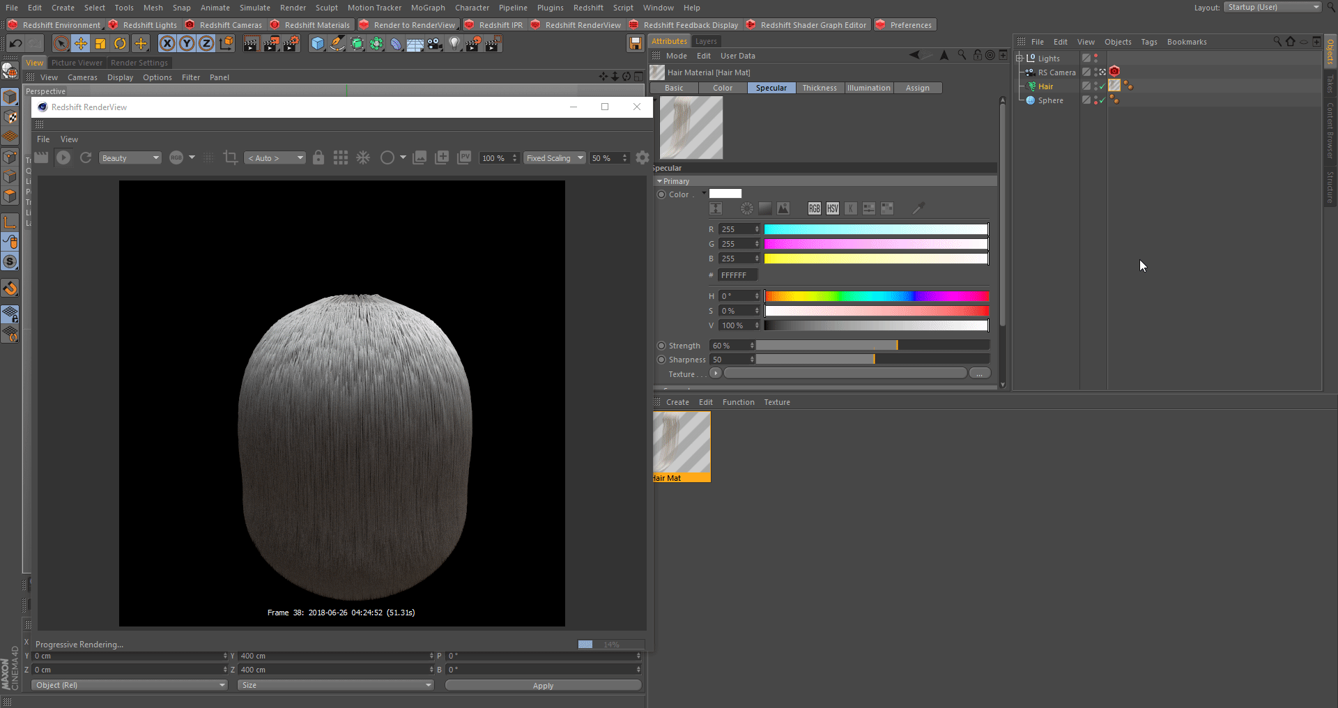Open the MoGraph menu
The width and height of the screenshot is (1338, 708).
pyautogui.click(x=427, y=8)
